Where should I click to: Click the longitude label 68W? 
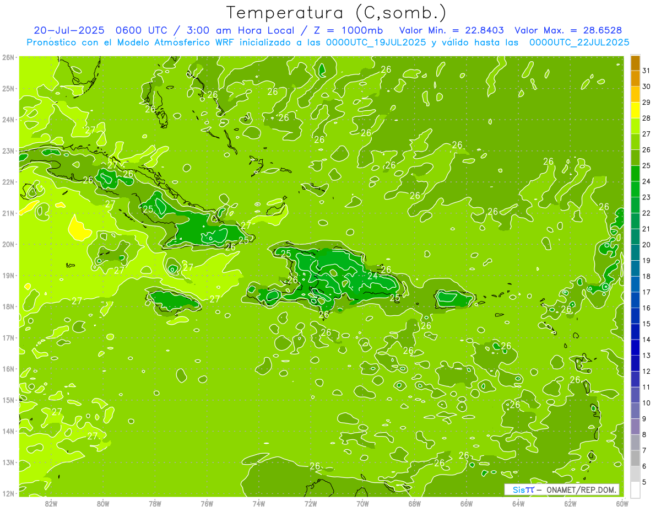point(415,503)
